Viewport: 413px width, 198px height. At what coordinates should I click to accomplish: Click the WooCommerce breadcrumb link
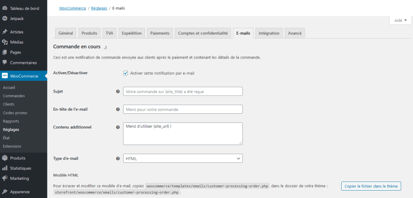pos(72,8)
